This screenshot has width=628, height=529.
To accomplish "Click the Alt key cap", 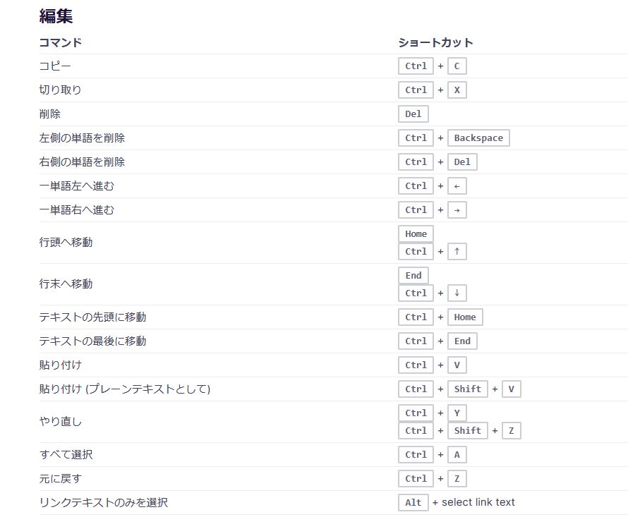I will (413, 503).
